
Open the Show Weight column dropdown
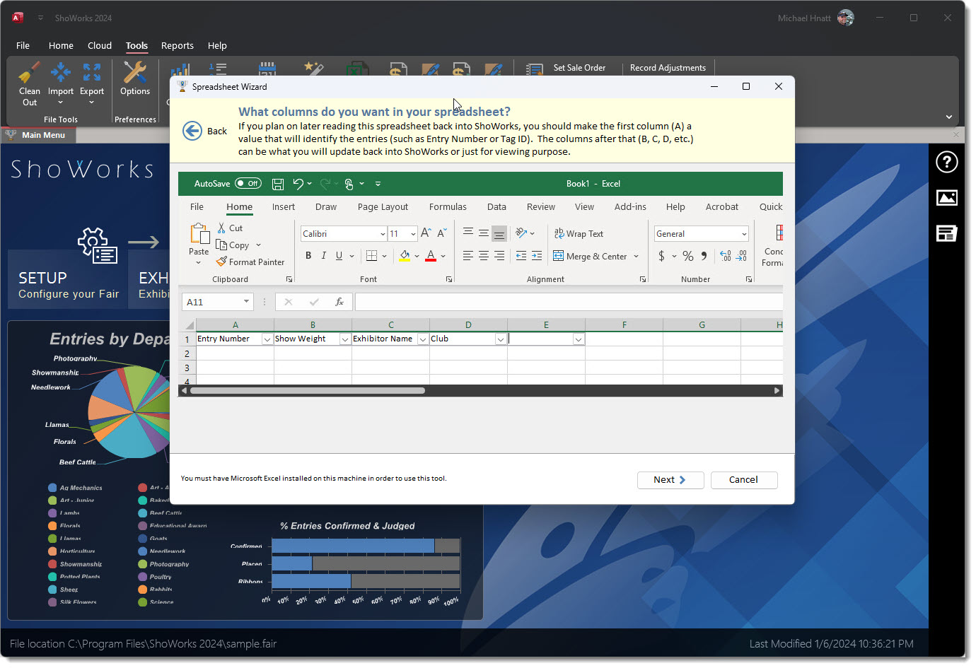coord(345,339)
